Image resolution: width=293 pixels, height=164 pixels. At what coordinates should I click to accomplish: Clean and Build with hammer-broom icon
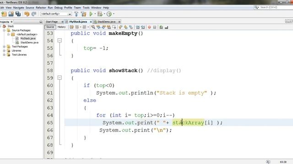[83, 14]
